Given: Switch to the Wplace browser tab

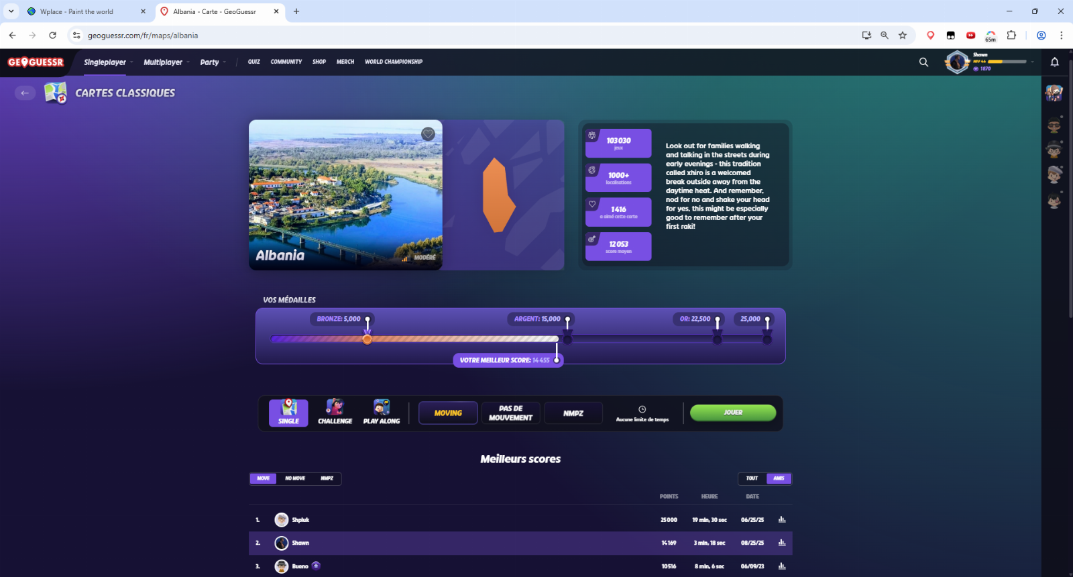Looking at the screenshot, I should pyautogui.click(x=84, y=11).
